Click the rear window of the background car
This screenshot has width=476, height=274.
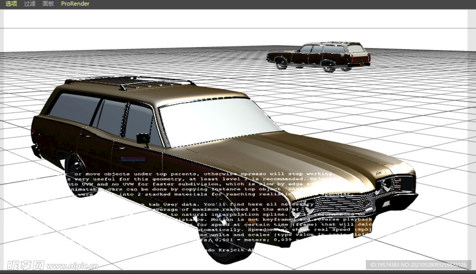[x=357, y=49]
